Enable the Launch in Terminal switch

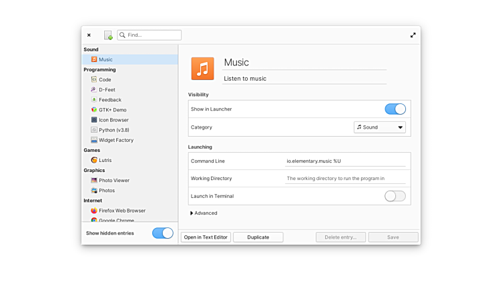[395, 196]
